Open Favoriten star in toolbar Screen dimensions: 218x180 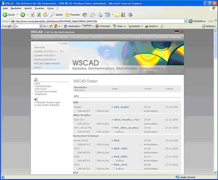[x=67, y=15]
